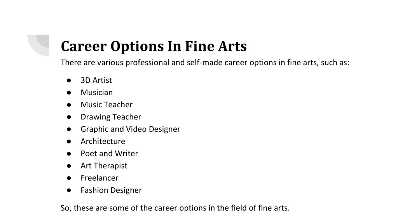The image size is (398, 224).
Task: Select the Art Therapist entry
Action: click(104, 166)
